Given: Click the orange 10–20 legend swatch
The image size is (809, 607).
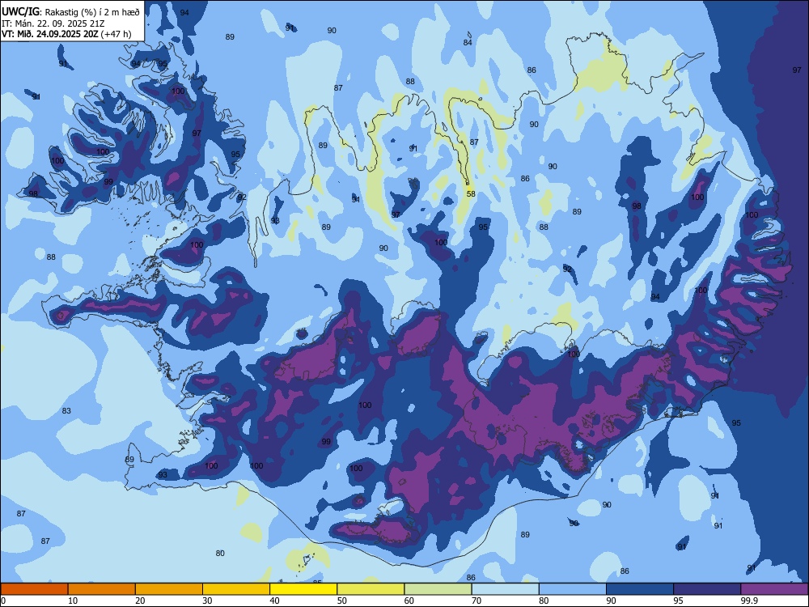Looking at the screenshot, I should pyautogui.click(x=102, y=589).
